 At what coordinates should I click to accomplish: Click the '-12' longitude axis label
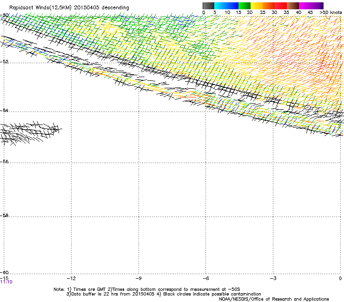[x=71, y=278]
